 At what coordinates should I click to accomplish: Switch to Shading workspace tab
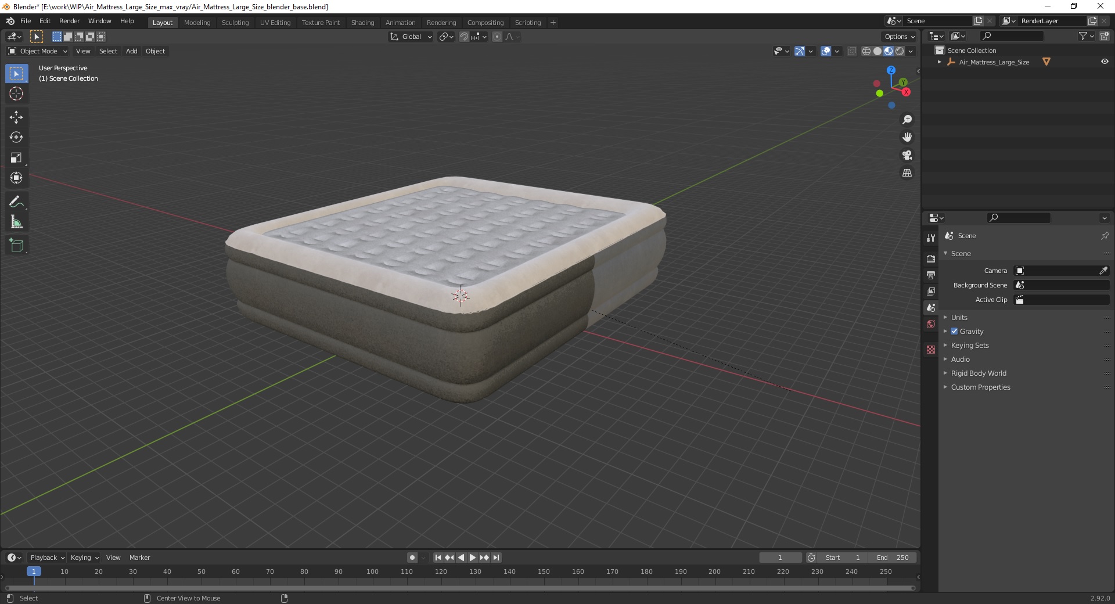[x=362, y=23]
